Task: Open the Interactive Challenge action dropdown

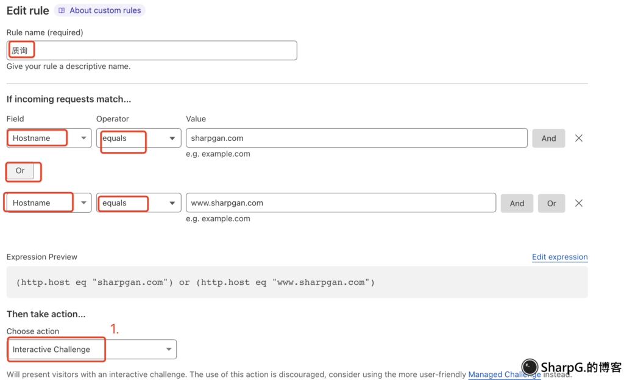Action: 91,350
